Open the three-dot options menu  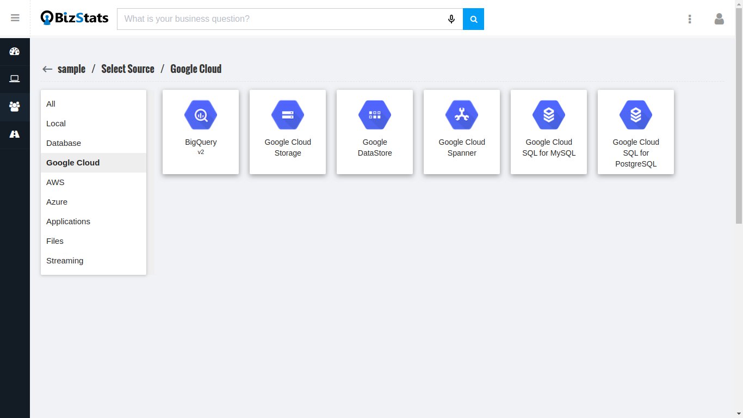tap(690, 19)
